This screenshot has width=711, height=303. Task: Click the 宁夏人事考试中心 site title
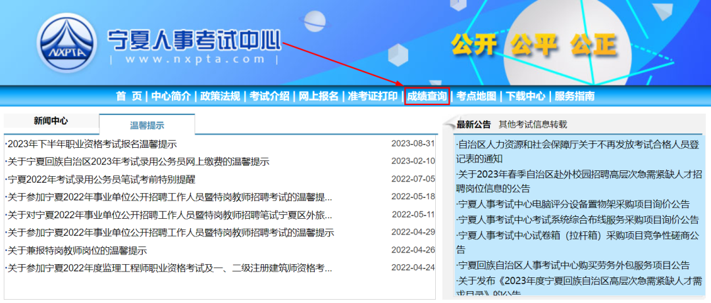pos(194,40)
